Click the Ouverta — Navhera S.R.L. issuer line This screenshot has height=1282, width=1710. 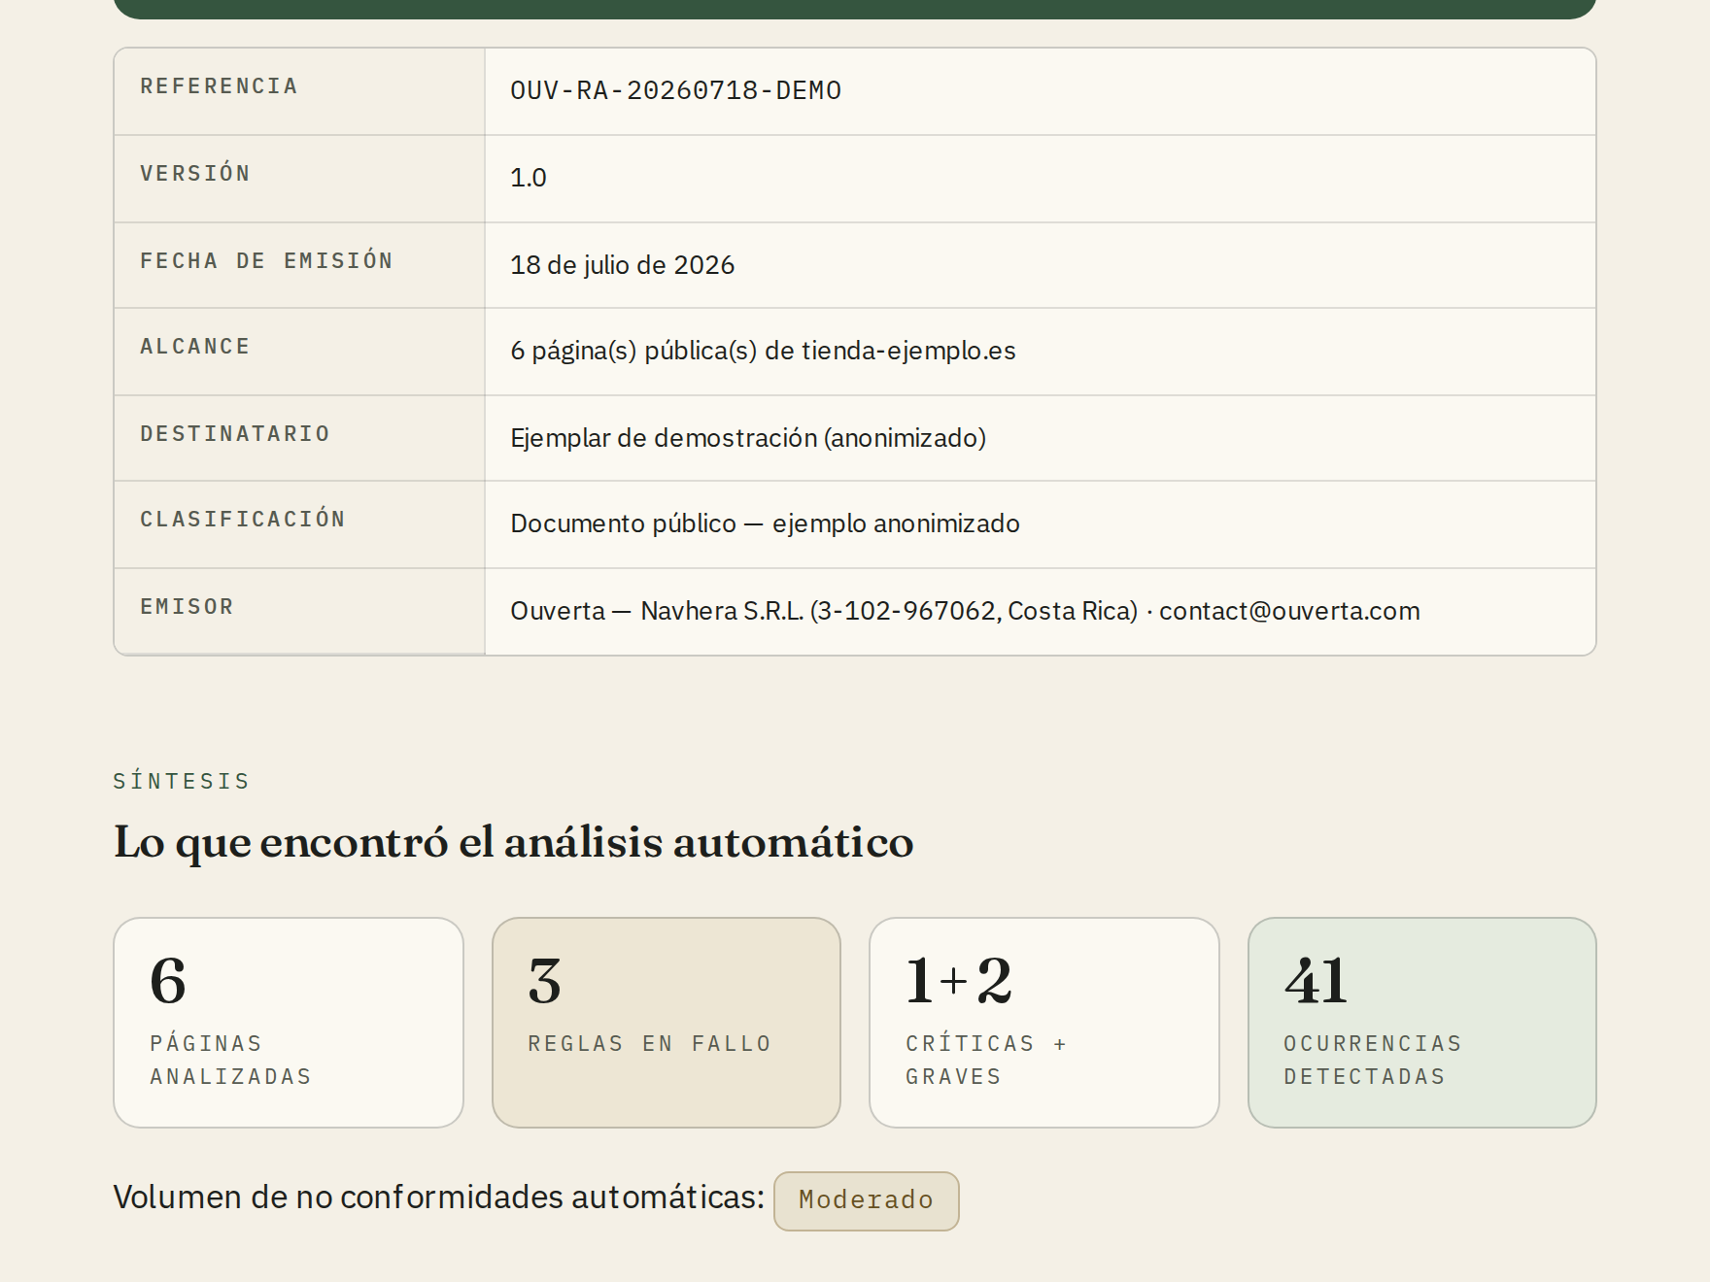[965, 611]
